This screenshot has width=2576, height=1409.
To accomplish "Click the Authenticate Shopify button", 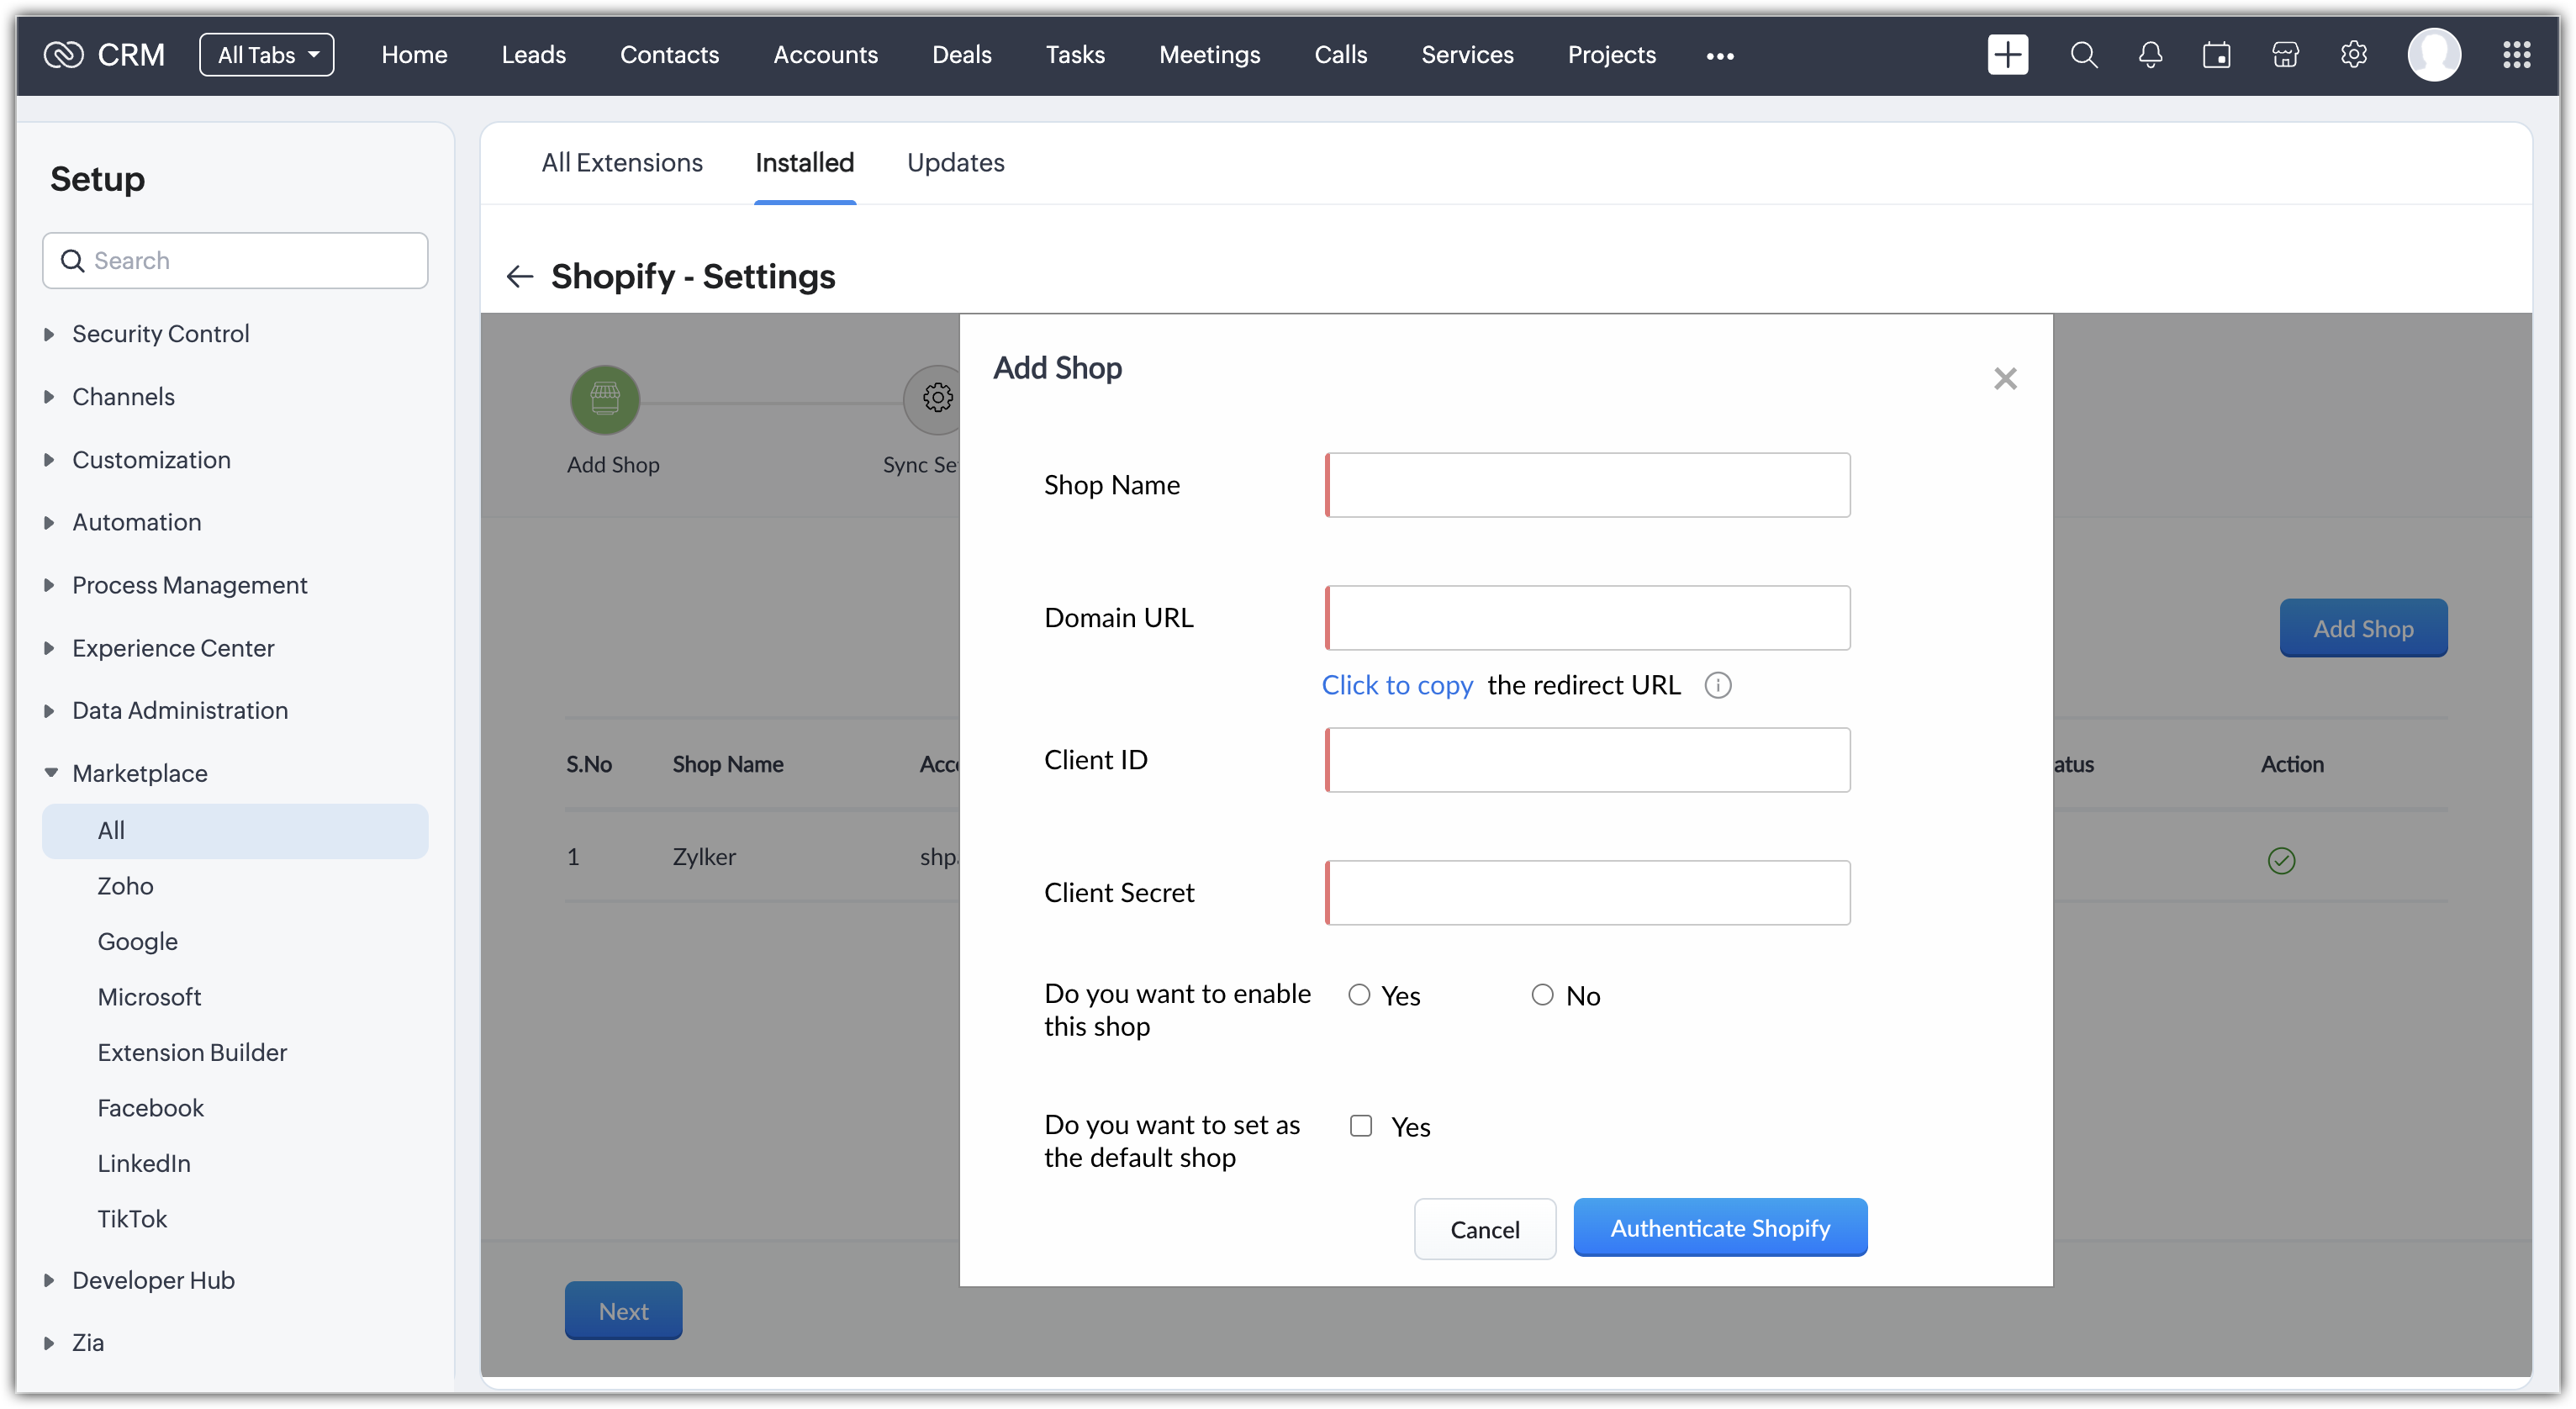I will 1719,1228.
